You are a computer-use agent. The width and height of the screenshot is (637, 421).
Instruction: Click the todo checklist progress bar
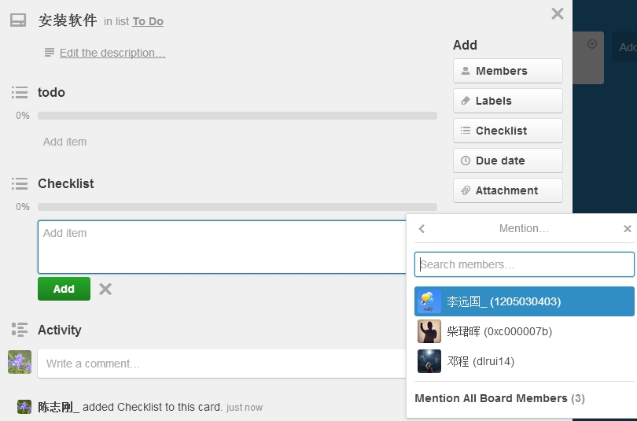point(237,116)
